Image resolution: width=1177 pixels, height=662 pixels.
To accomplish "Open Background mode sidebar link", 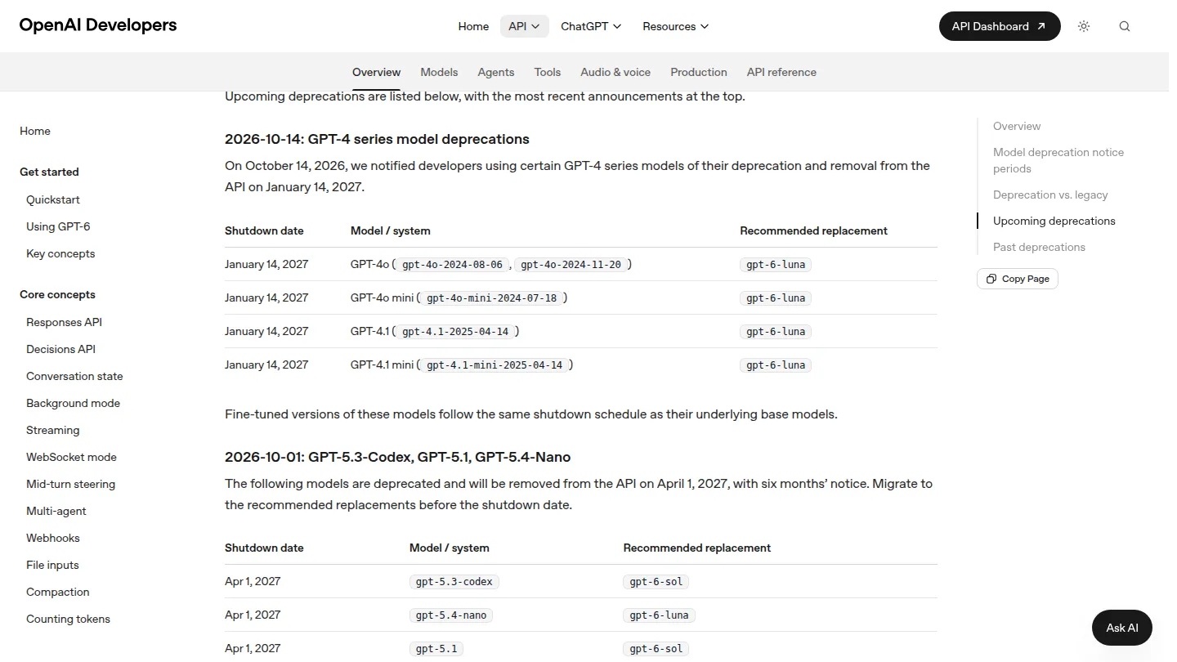I will (x=73, y=403).
